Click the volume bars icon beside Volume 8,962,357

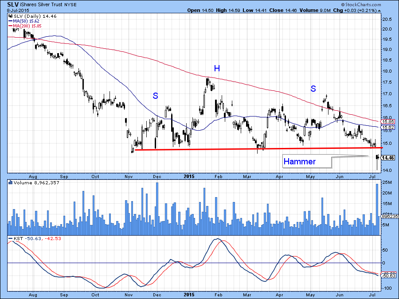[x=11, y=183]
